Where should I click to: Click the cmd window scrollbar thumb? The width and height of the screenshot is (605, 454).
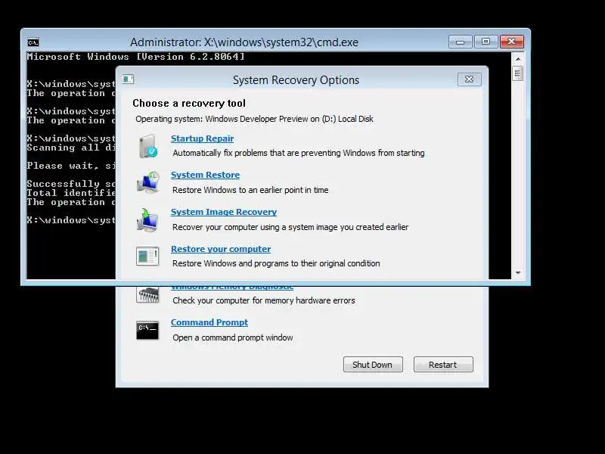point(518,73)
